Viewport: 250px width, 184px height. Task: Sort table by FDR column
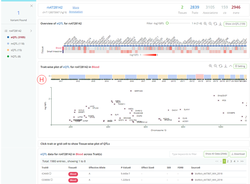pos(180,168)
